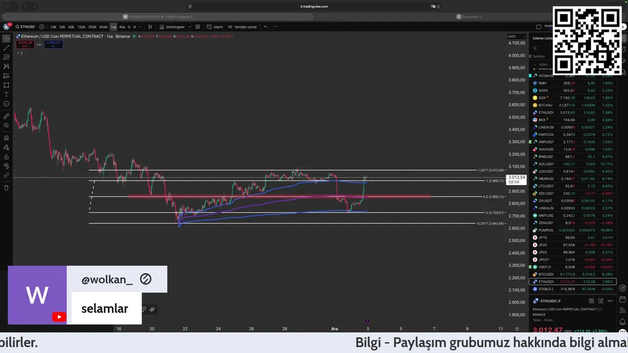Open the user profile avatar menu

(6, 26)
